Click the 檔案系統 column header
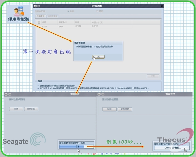This screenshot has width=196, height=157. coord(66,22)
